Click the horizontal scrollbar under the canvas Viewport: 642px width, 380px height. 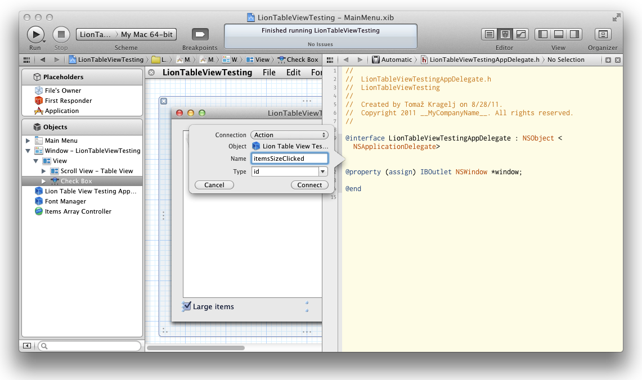tap(196, 348)
